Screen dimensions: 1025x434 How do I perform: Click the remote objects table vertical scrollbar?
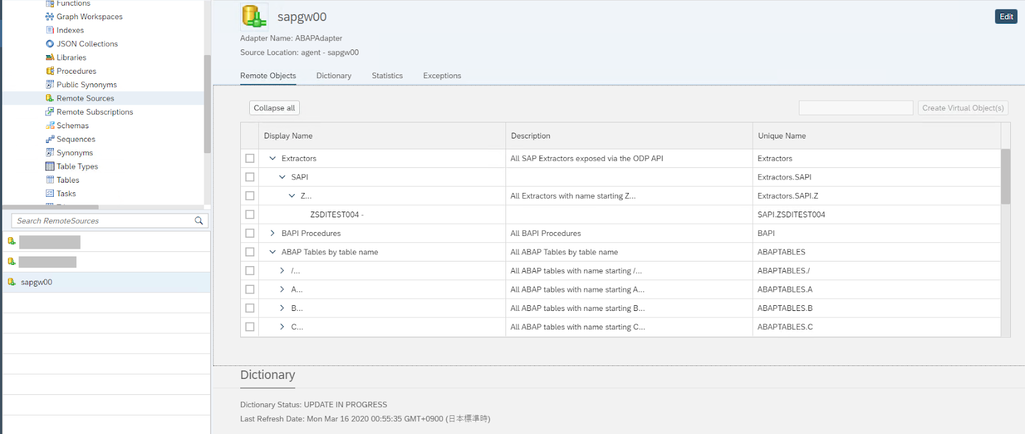[1005, 176]
